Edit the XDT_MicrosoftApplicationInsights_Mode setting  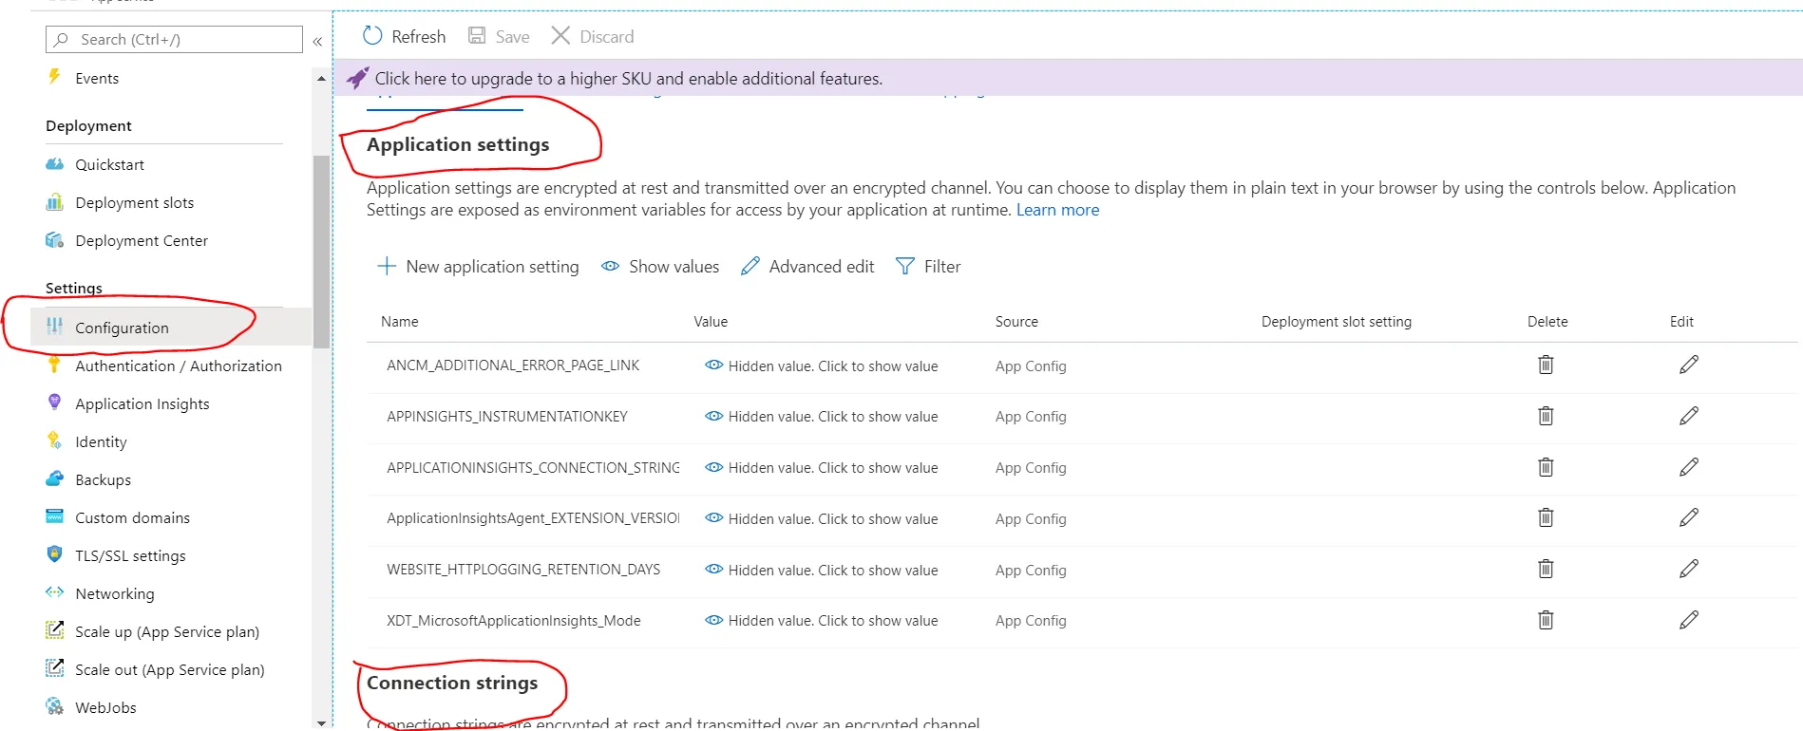(x=1688, y=621)
